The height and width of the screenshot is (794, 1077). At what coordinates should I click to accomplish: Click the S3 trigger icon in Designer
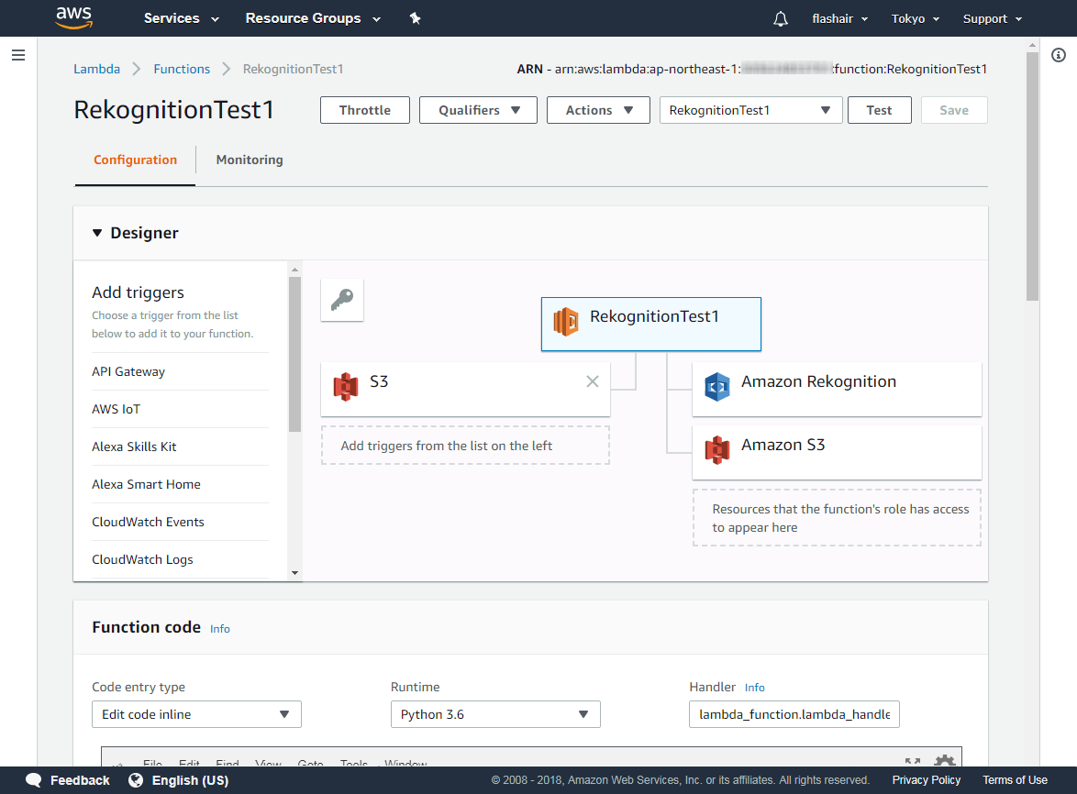pyautogui.click(x=347, y=386)
